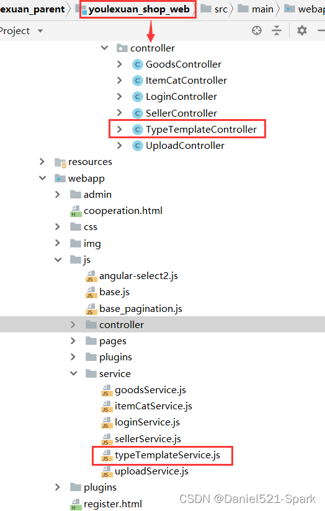Collapse the Java controller package chevron
The image size is (325, 511).
pos(105,48)
